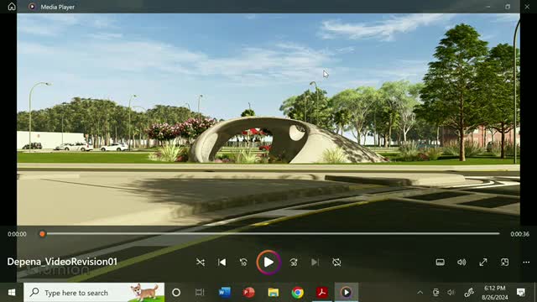Seek to the middle of the timeline
The height and width of the screenshot is (302, 537).
click(270, 234)
